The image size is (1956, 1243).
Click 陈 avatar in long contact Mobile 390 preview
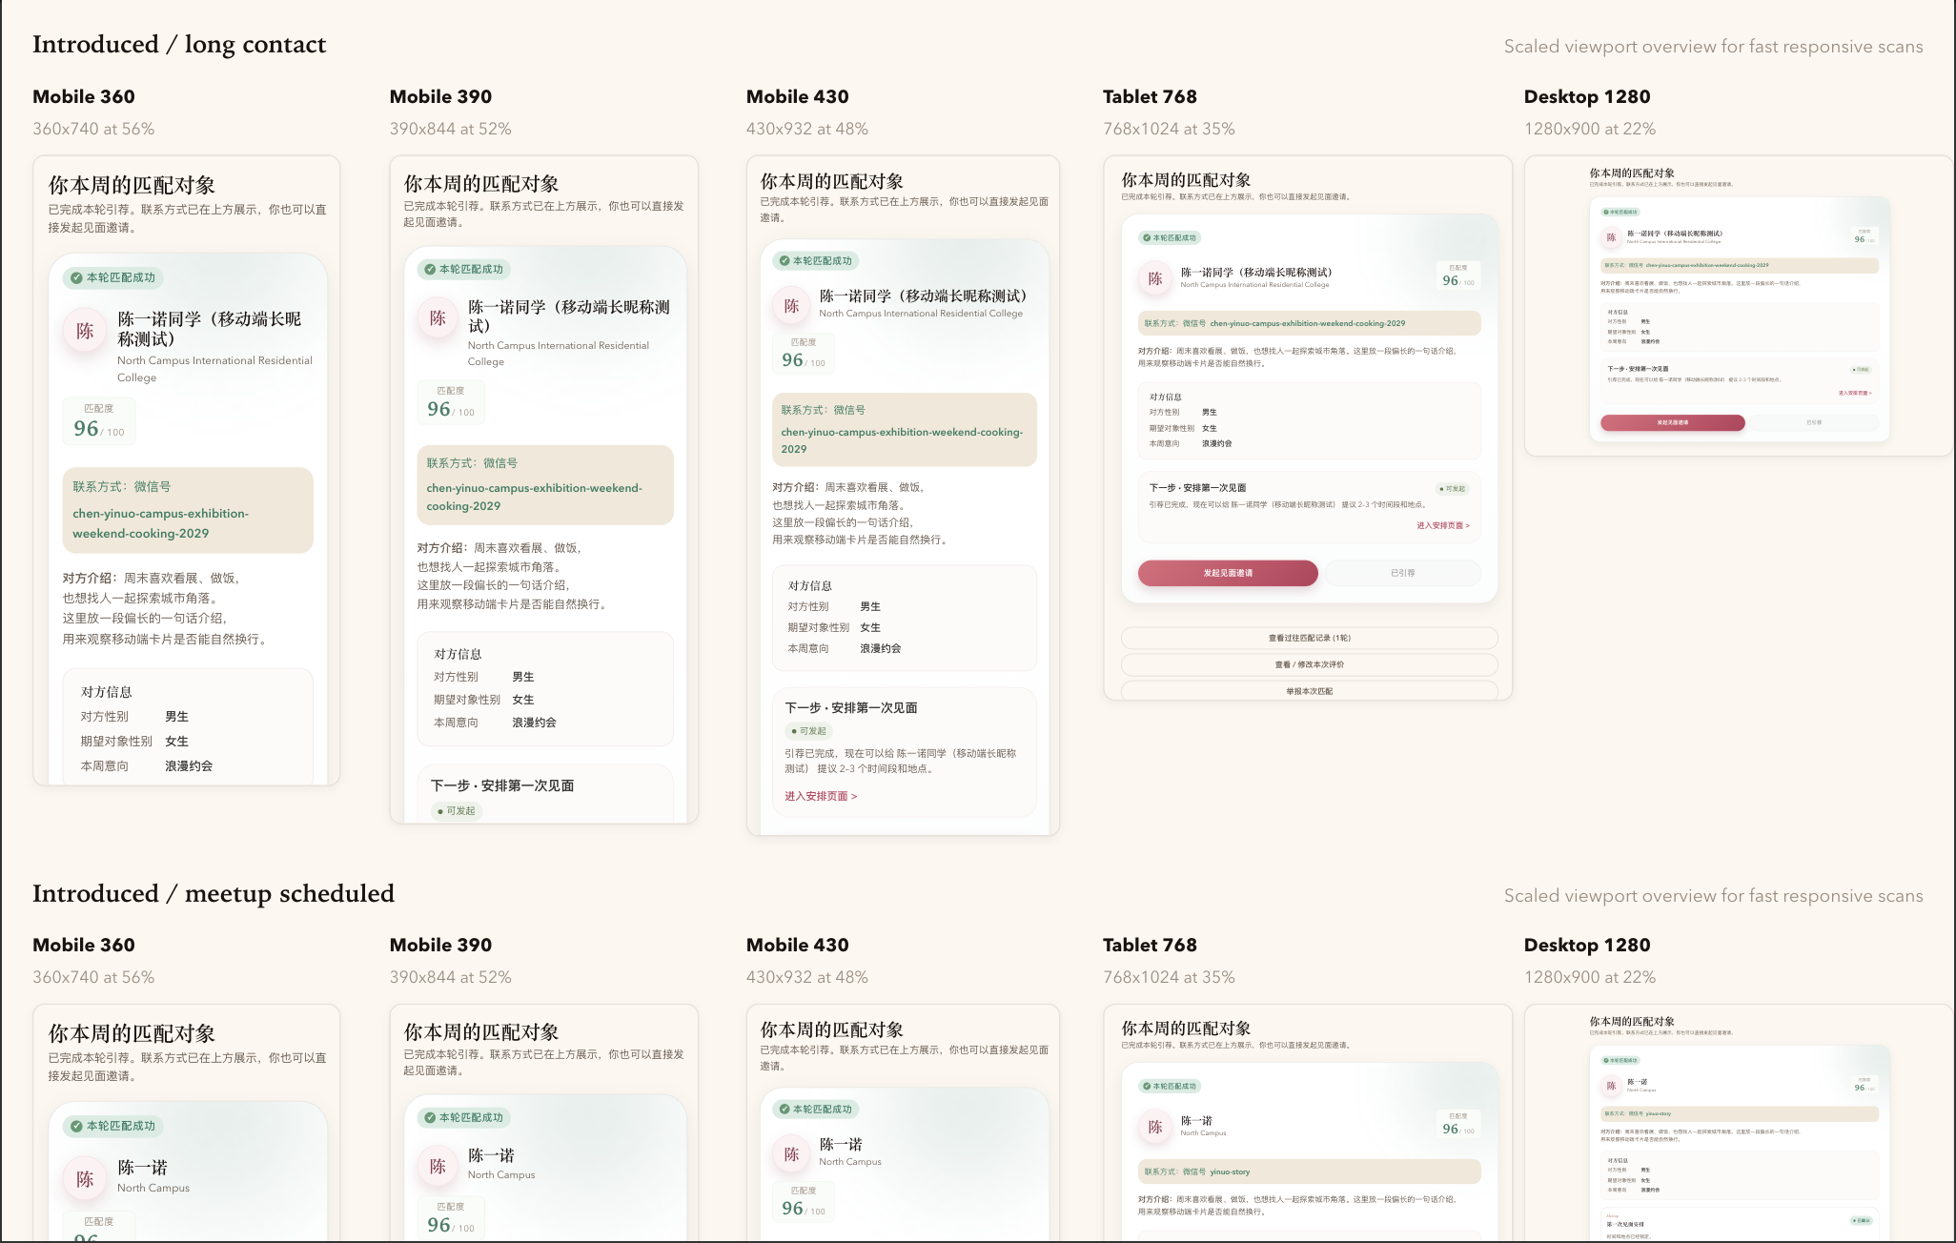pos(438,318)
